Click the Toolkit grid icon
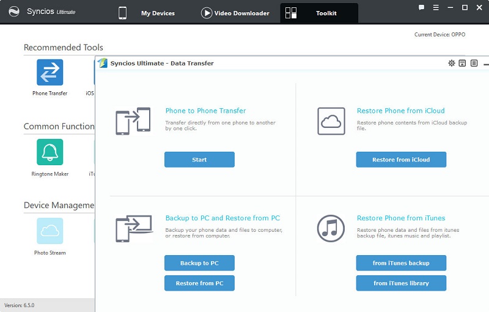Viewport: 489px width, 312px height. pyautogui.click(x=291, y=13)
